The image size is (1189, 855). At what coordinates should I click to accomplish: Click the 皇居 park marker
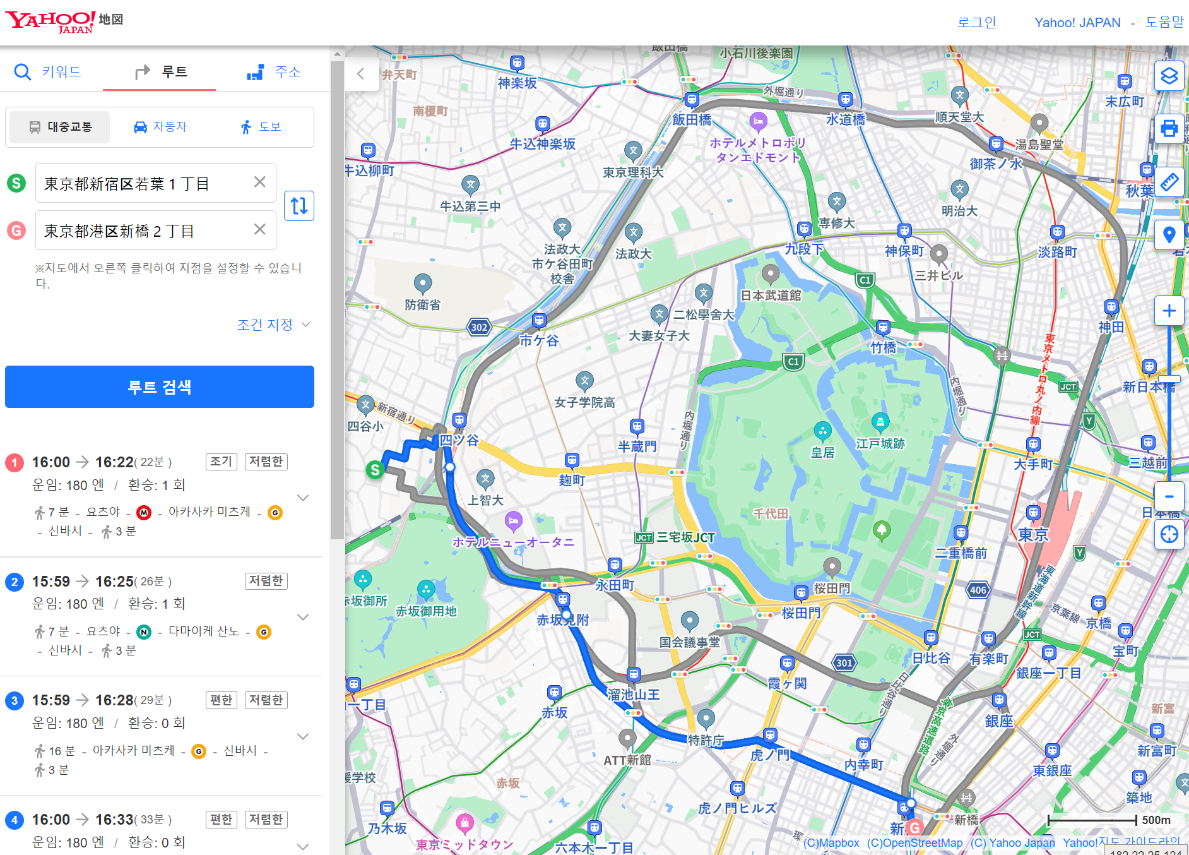pos(822,432)
